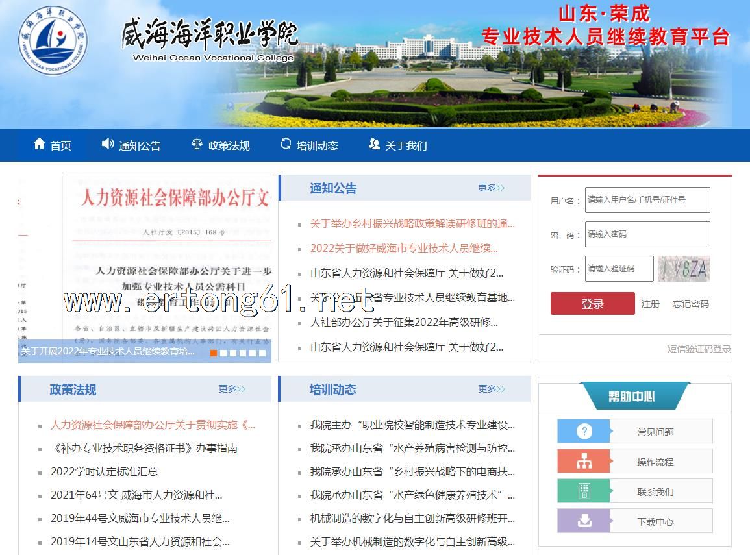
Task: Open the 忘记密码 link
Action: pyautogui.click(x=690, y=304)
